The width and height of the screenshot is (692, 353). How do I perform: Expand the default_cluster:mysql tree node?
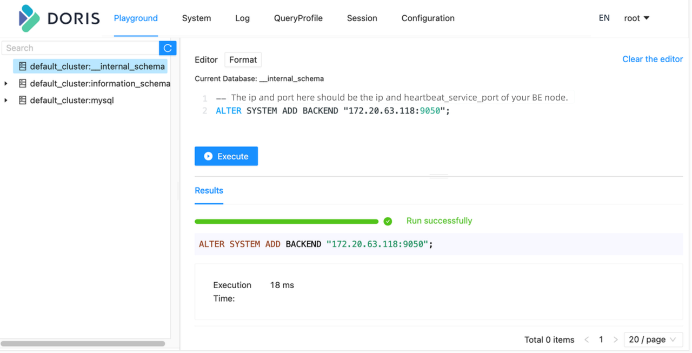pos(6,100)
